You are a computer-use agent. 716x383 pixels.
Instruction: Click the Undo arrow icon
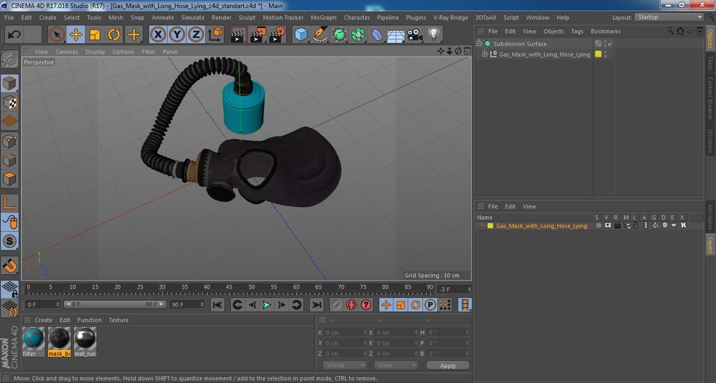[x=15, y=35]
